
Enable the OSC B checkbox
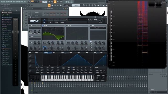pos(67,26)
